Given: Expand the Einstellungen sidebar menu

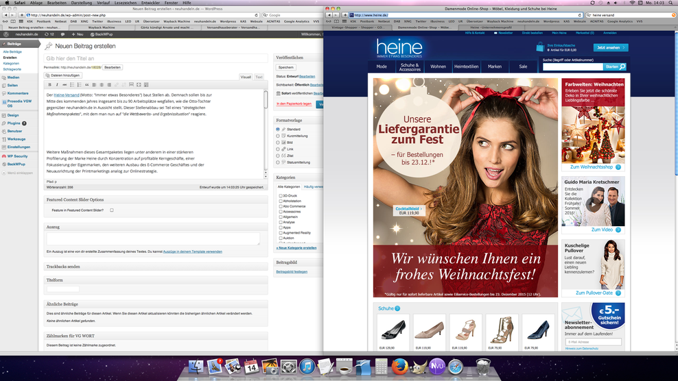Looking at the screenshot, I should [x=19, y=147].
